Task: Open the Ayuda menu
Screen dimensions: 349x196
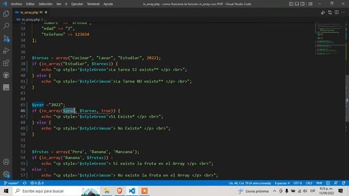Action: 108,4
